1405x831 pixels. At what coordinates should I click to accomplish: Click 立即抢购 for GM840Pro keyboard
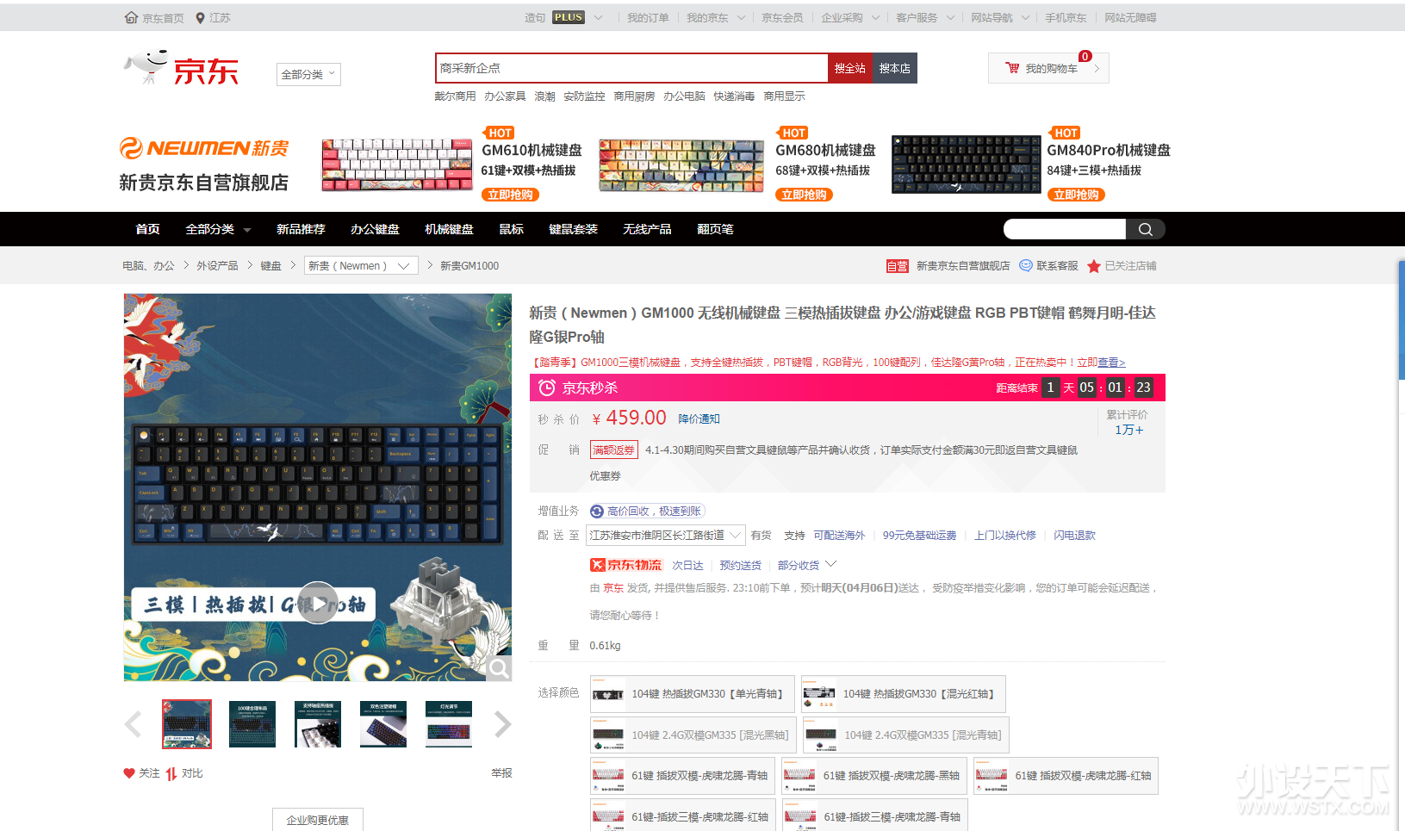1076,195
